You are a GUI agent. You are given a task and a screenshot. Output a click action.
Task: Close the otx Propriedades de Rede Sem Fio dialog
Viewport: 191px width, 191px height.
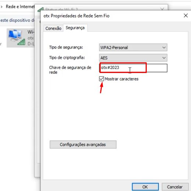click(186, 15)
